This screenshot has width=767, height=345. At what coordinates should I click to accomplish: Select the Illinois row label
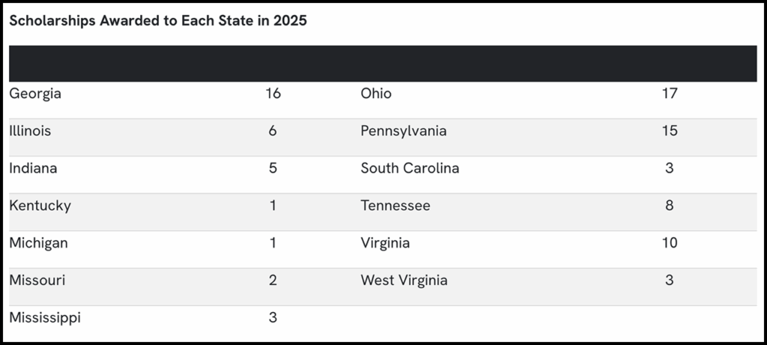(x=30, y=131)
